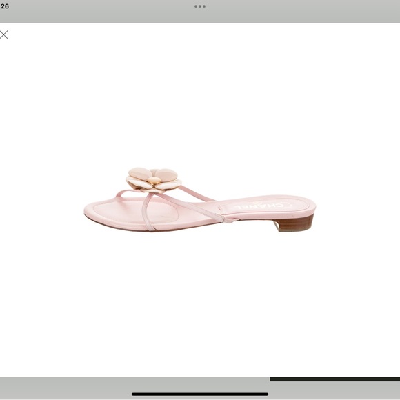Tap the home indicator bar
This screenshot has width=400, height=400.
coord(200,394)
